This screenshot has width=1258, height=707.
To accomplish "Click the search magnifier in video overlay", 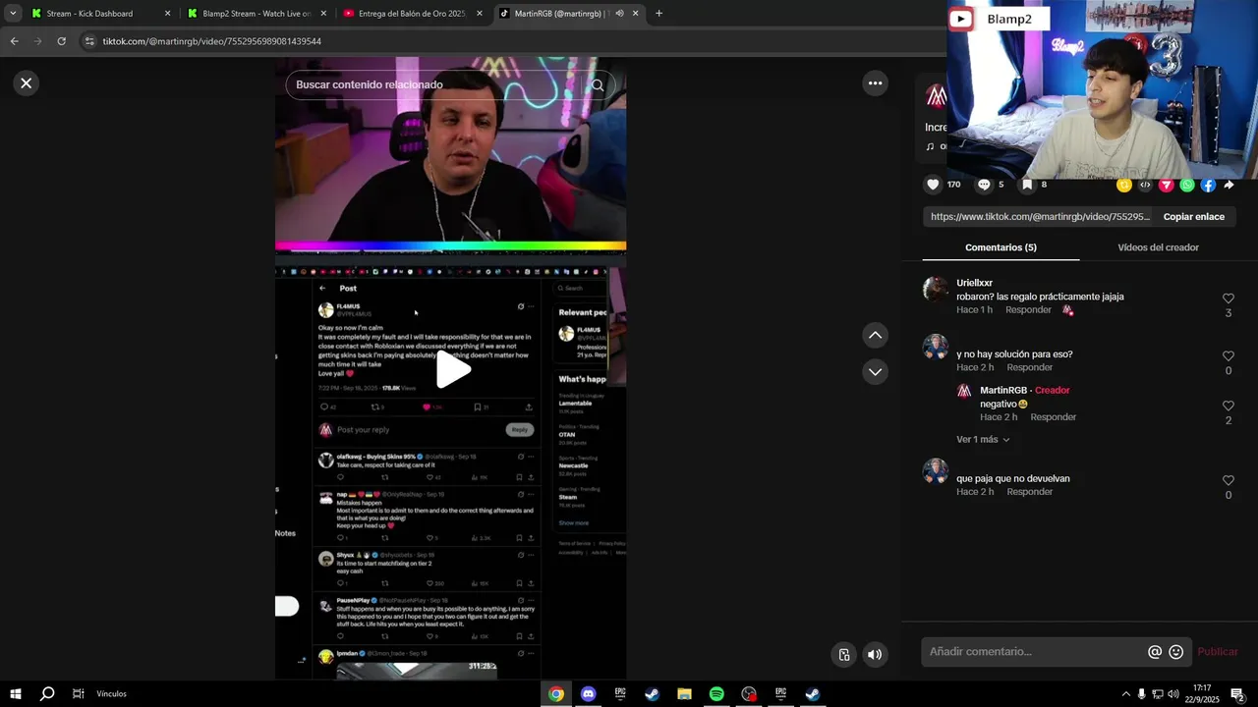I will click(598, 84).
